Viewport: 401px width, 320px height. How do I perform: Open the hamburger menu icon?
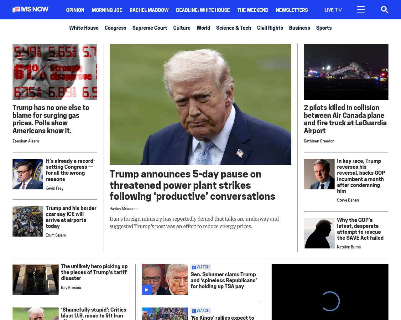click(361, 10)
